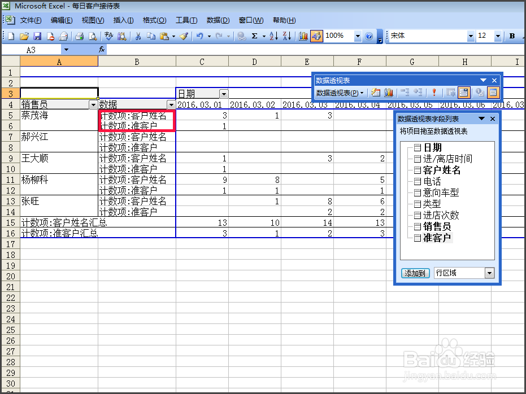Open Print Preview from the toolbar
Viewport: 526px width, 394px height.
[x=93, y=36]
